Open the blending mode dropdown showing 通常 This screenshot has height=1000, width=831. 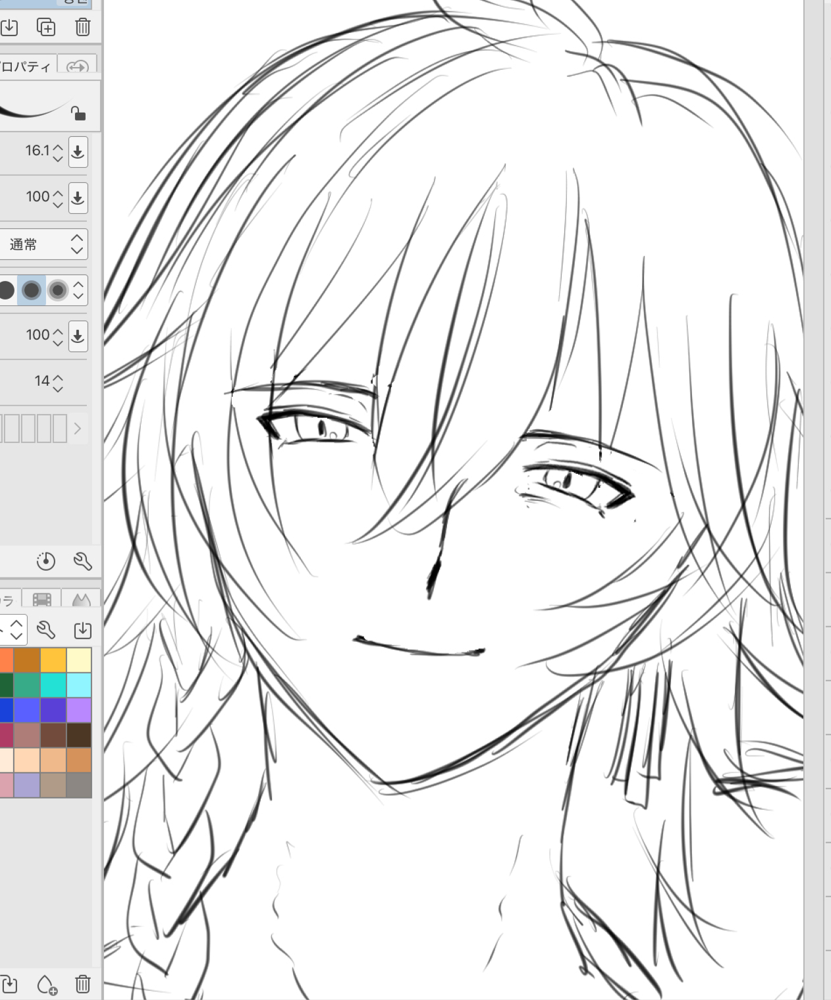tap(45, 244)
